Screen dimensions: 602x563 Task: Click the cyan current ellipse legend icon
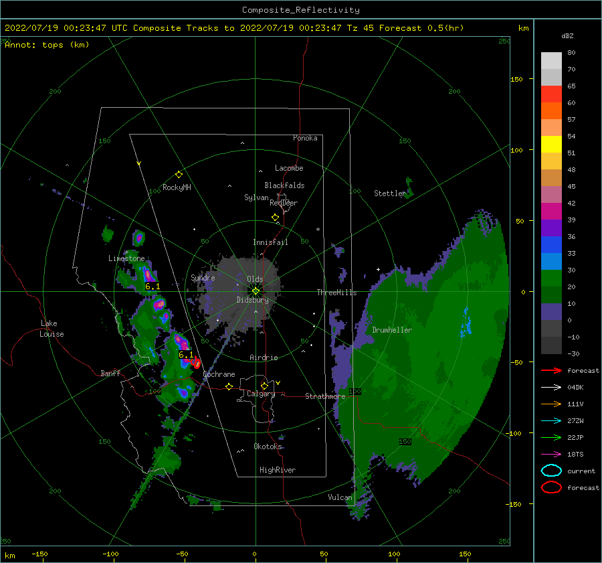pyautogui.click(x=551, y=471)
